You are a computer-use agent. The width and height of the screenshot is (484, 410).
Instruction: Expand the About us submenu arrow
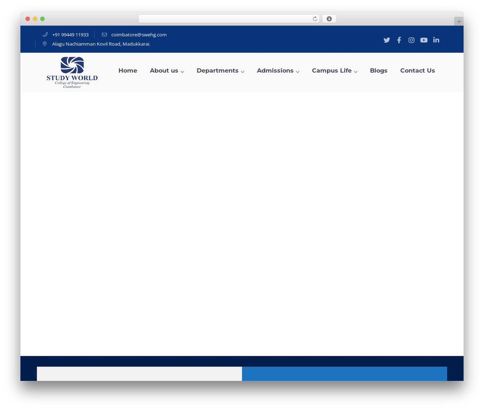click(x=182, y=72)
